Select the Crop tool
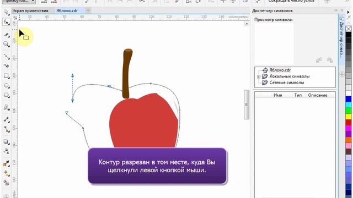353x198 pixels. click(x=6, y=35)
